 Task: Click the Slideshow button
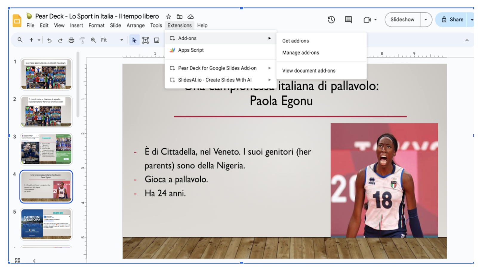[x=402, y=20]
